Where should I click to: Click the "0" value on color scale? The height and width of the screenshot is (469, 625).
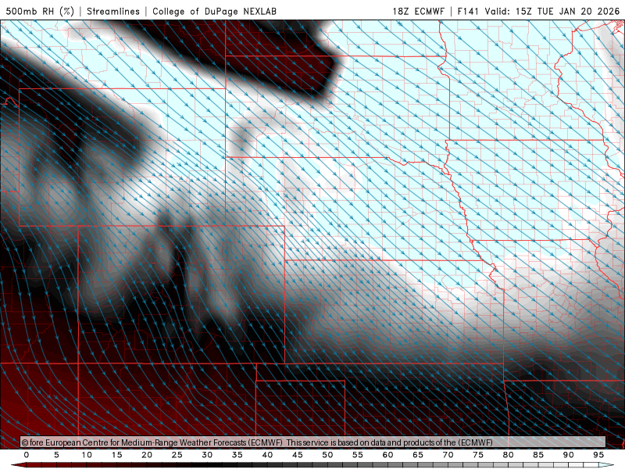27,455
